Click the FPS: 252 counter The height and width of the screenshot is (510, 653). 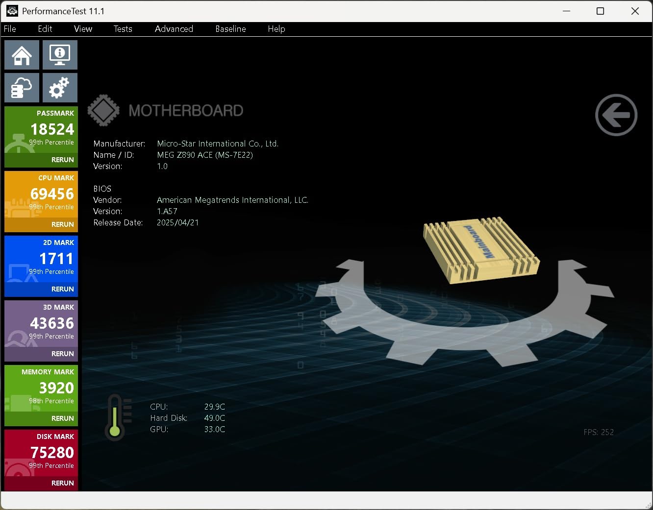[599, 432]
